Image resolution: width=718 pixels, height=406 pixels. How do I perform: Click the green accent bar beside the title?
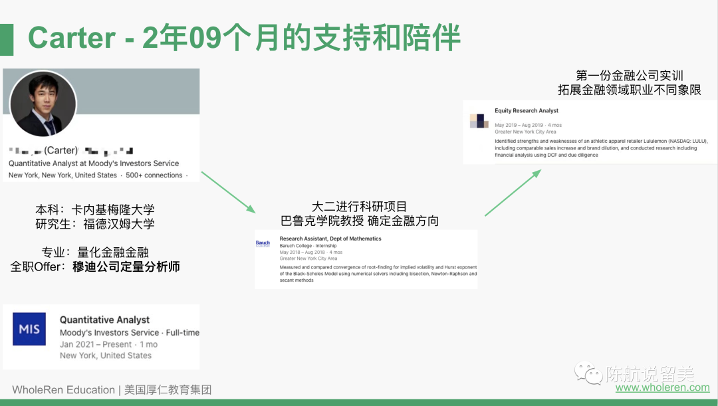(x=6, y=39)
